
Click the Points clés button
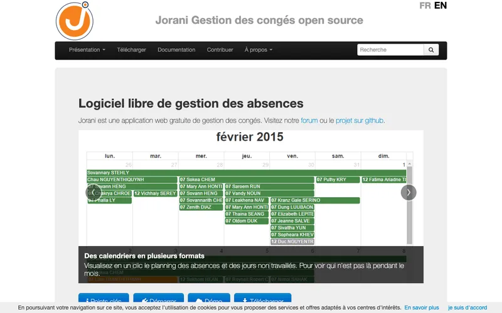click(x=104, y=299)
